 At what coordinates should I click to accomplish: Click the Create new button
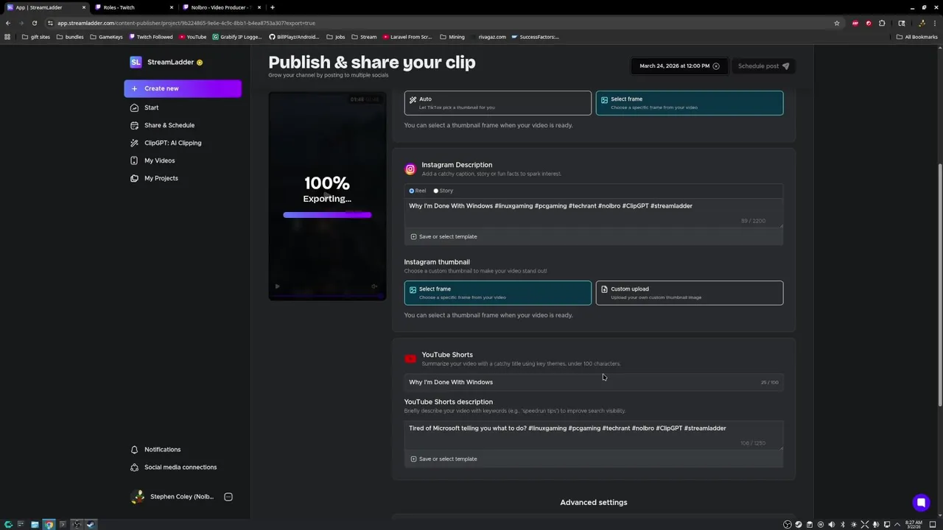(183, 88)
